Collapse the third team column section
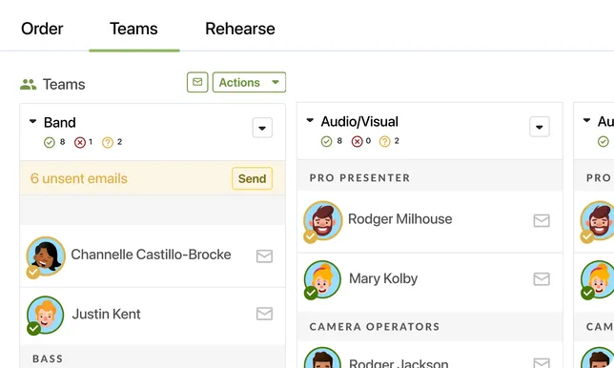 pyautogui.click(x=586, y=120)
